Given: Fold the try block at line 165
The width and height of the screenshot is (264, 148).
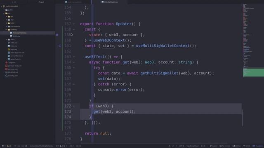Looking at the screenshot, I should point(74,68).
